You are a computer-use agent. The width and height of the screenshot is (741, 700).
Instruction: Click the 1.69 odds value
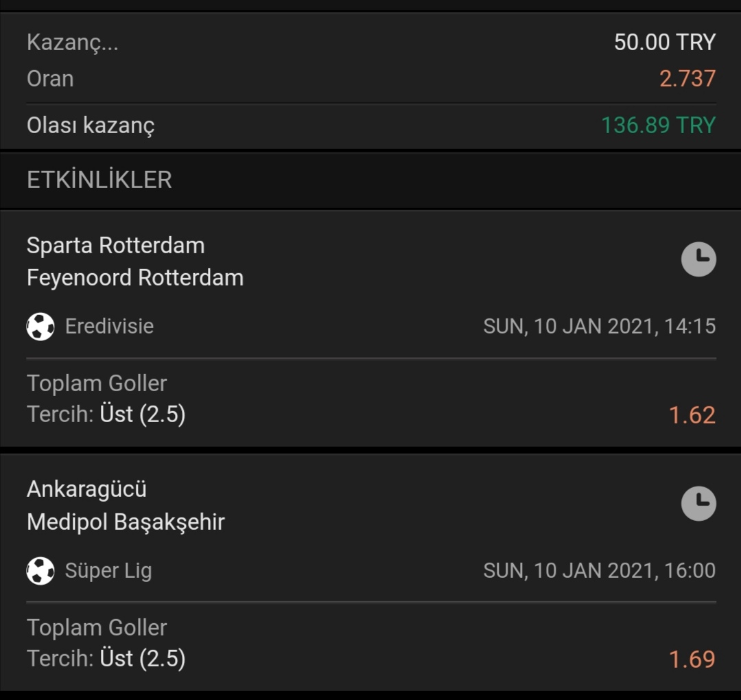point(692,660)
